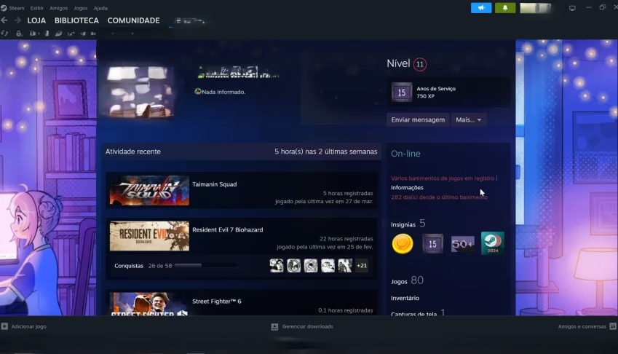Open the COMUNIDADE tab
The height and width of the screenshot is (354, 618).
pyautogui.click(x=134, y=20)
